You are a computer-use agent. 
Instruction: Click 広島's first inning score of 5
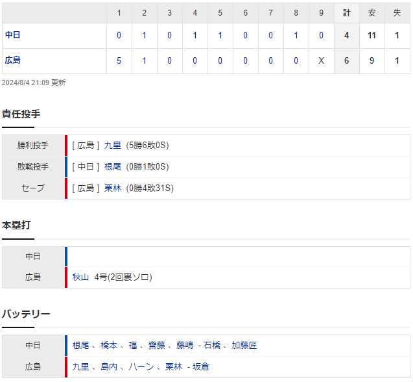tap(119, 60)
